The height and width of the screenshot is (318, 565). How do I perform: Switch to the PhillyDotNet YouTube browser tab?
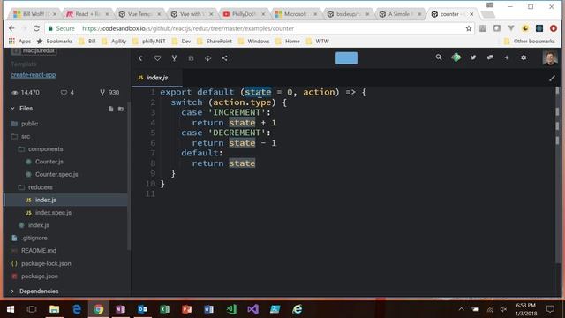244,14
